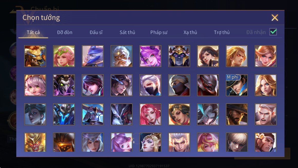Close the Chọn tướng dialog
The height and width of the screenshot is (168, 298).
tap(275, 18)
